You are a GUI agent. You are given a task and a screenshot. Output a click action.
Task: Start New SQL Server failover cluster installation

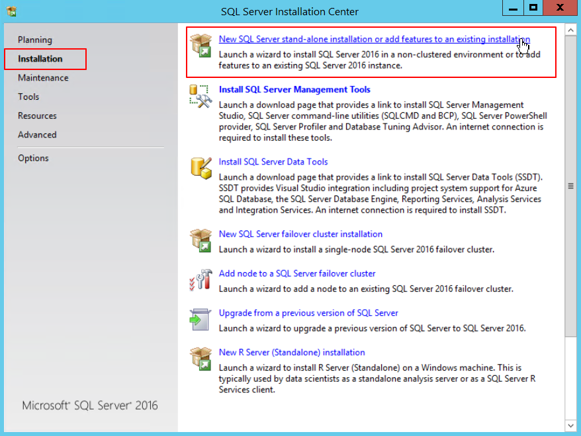click(x=300, y=234)
